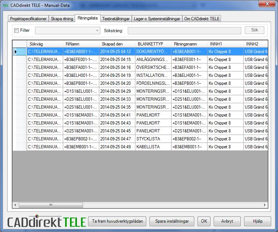The height and width of the screenshot is (232, 278).
Task: Click MONTERINGSR... cell dated 04:29
Action: coord(153,91)
